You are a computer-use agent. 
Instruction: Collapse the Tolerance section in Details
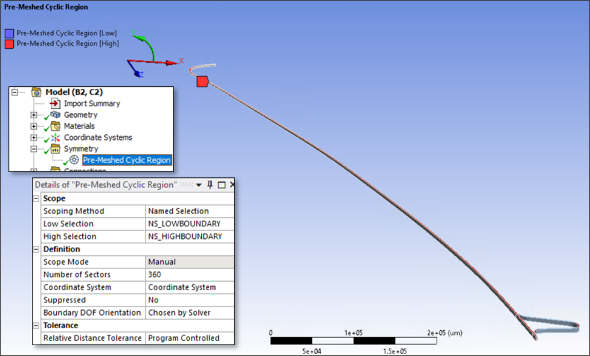tap(36, 325)
